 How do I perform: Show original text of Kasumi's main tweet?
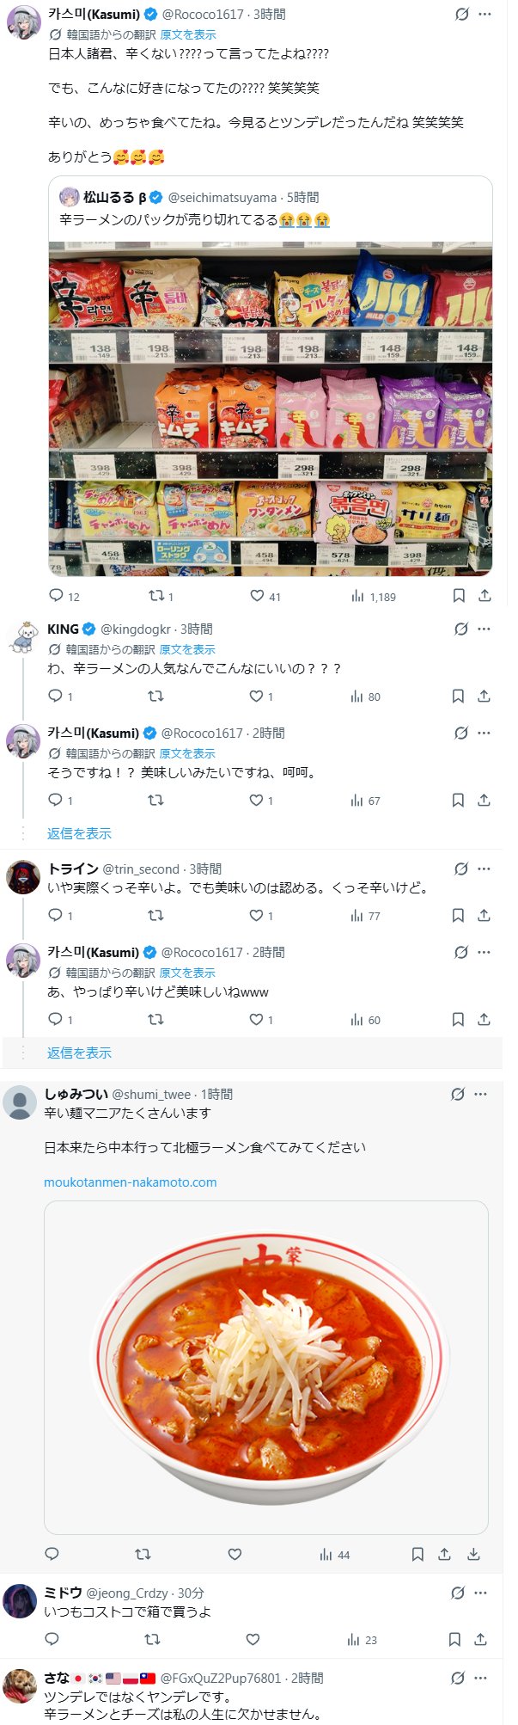click(x=188, y=35)
